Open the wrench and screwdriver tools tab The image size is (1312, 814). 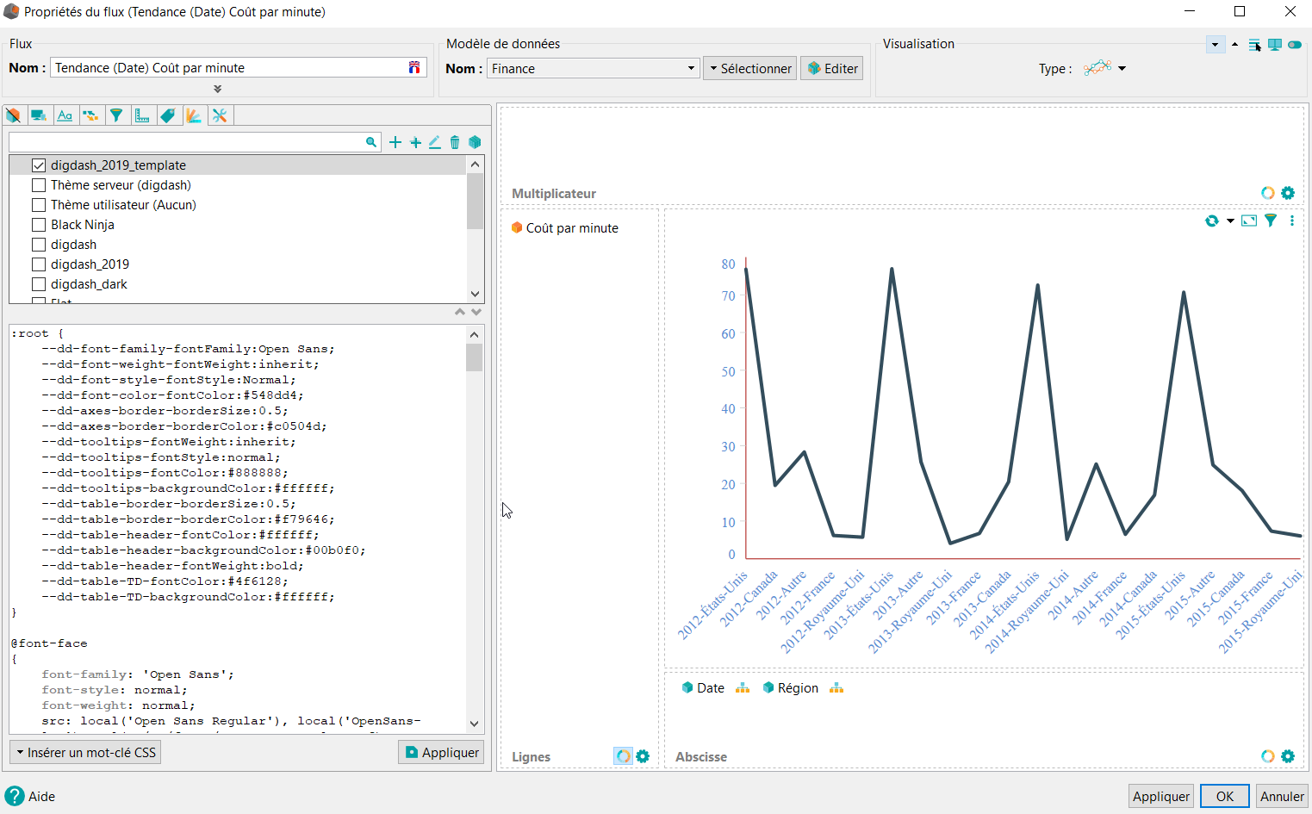click(220, 115)
